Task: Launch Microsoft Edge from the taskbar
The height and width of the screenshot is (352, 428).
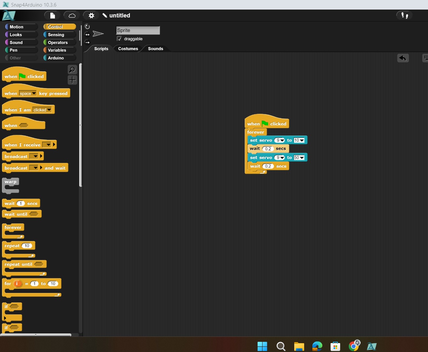Action: click(x=317, y=346)
